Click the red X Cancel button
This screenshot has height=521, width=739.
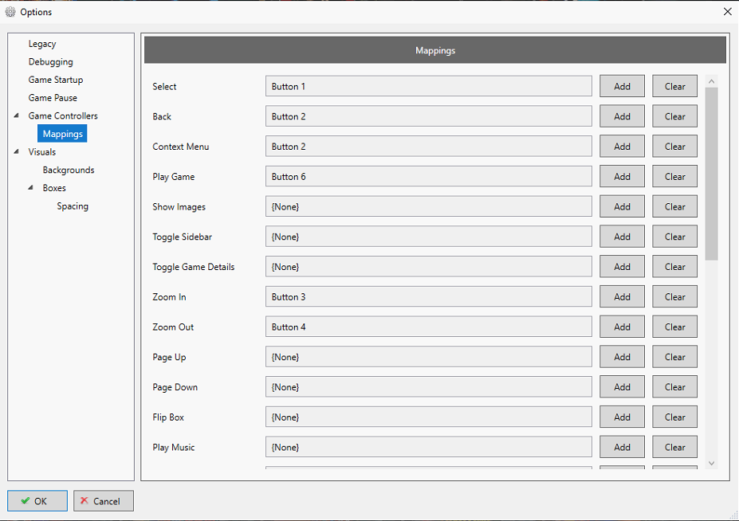pos(104,501)
